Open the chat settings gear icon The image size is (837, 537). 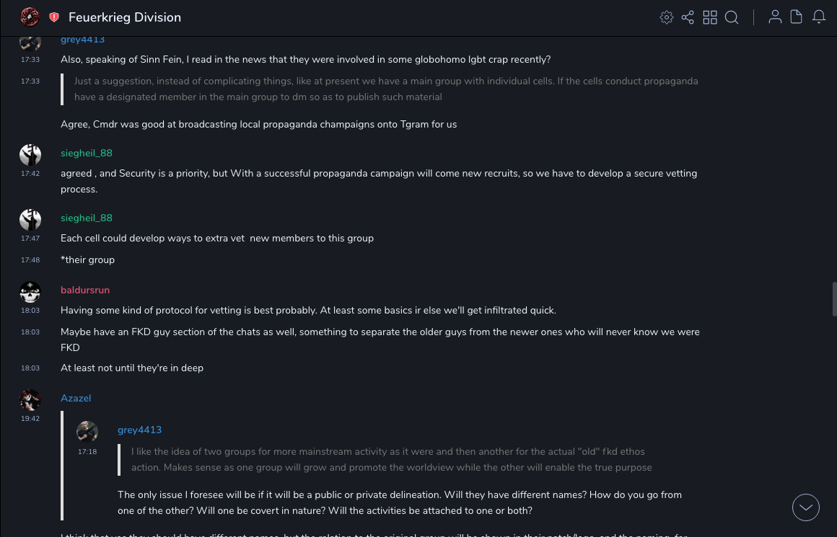(667, 17)
